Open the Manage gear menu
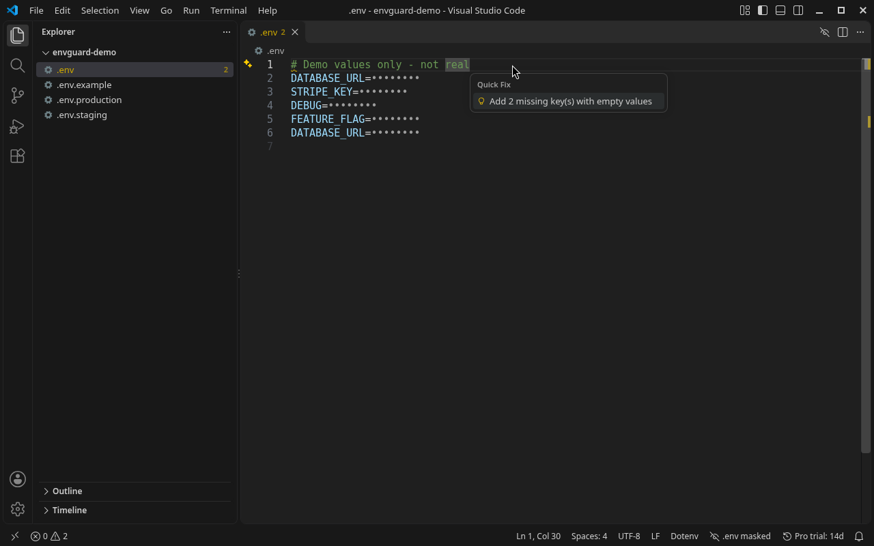 click(18, 509)
